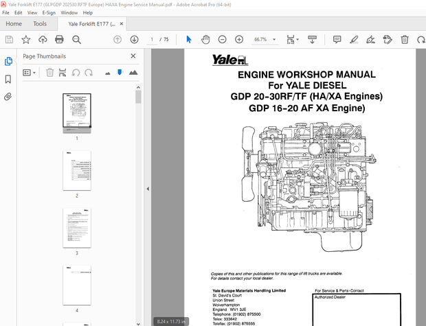This screenshot has width=426, height=326.
Task: Enlarge thumbnails with large mountain icon
Action: pos(133,73)
